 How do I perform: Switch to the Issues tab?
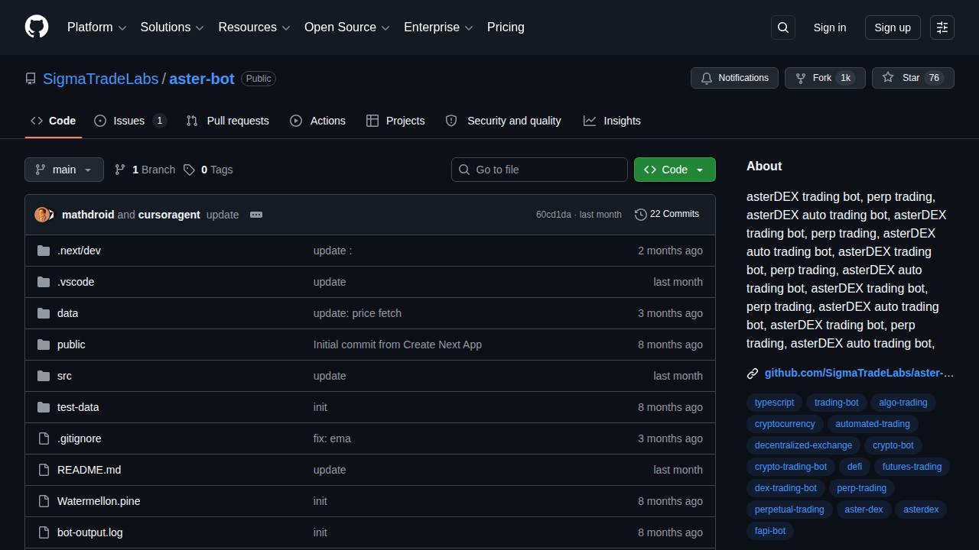(131, 121)
